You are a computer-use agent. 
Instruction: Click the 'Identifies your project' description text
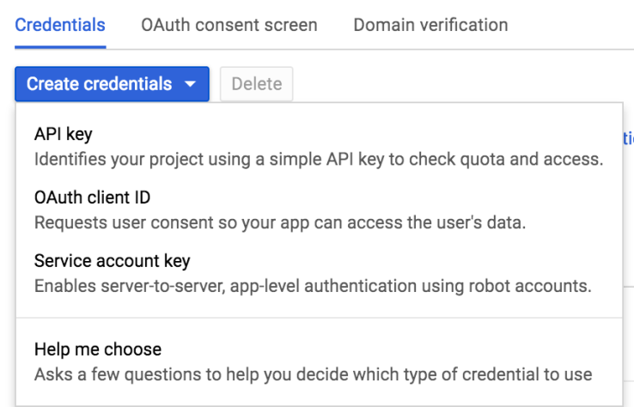(319, 160)
